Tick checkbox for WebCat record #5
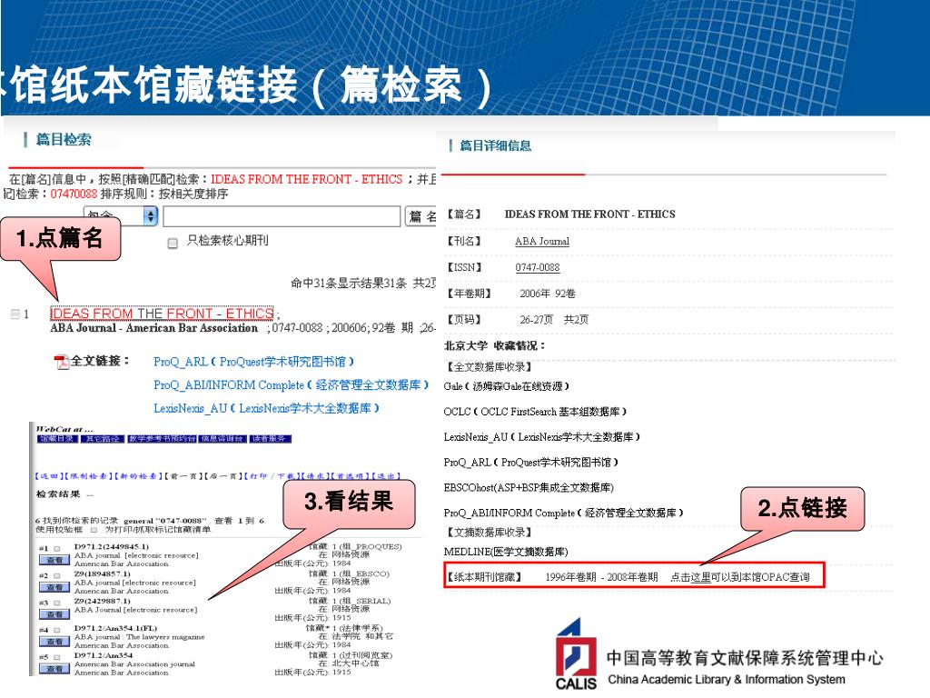The width and height of the screenshot is (930, 698). tap(57, 657)
